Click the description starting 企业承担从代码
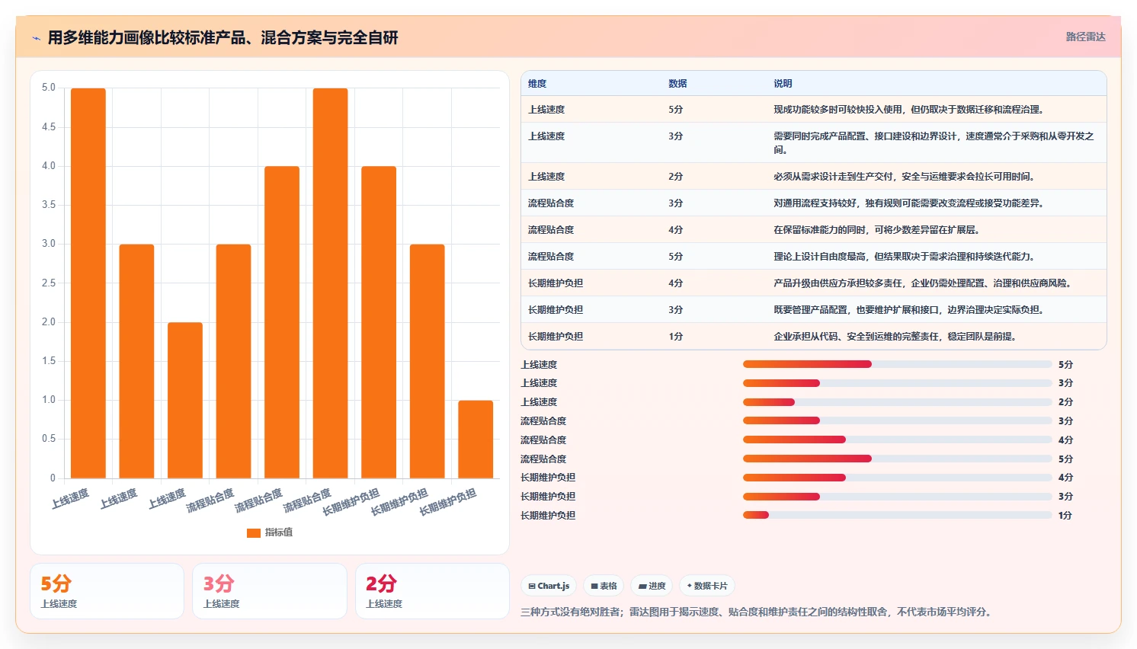Image resolution: width=1137 pixels, height=649 pixels. [x=895, y=337]
